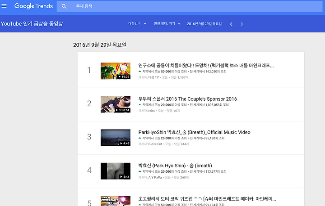
Task: Open title ParkHyoShin 박효신_숨 (Breath)_Official Music Video
Action: 194,132
